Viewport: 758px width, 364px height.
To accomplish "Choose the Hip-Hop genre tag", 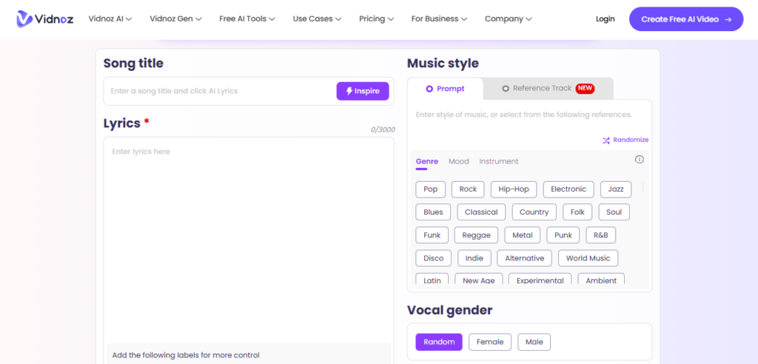I will click(514, 189).
